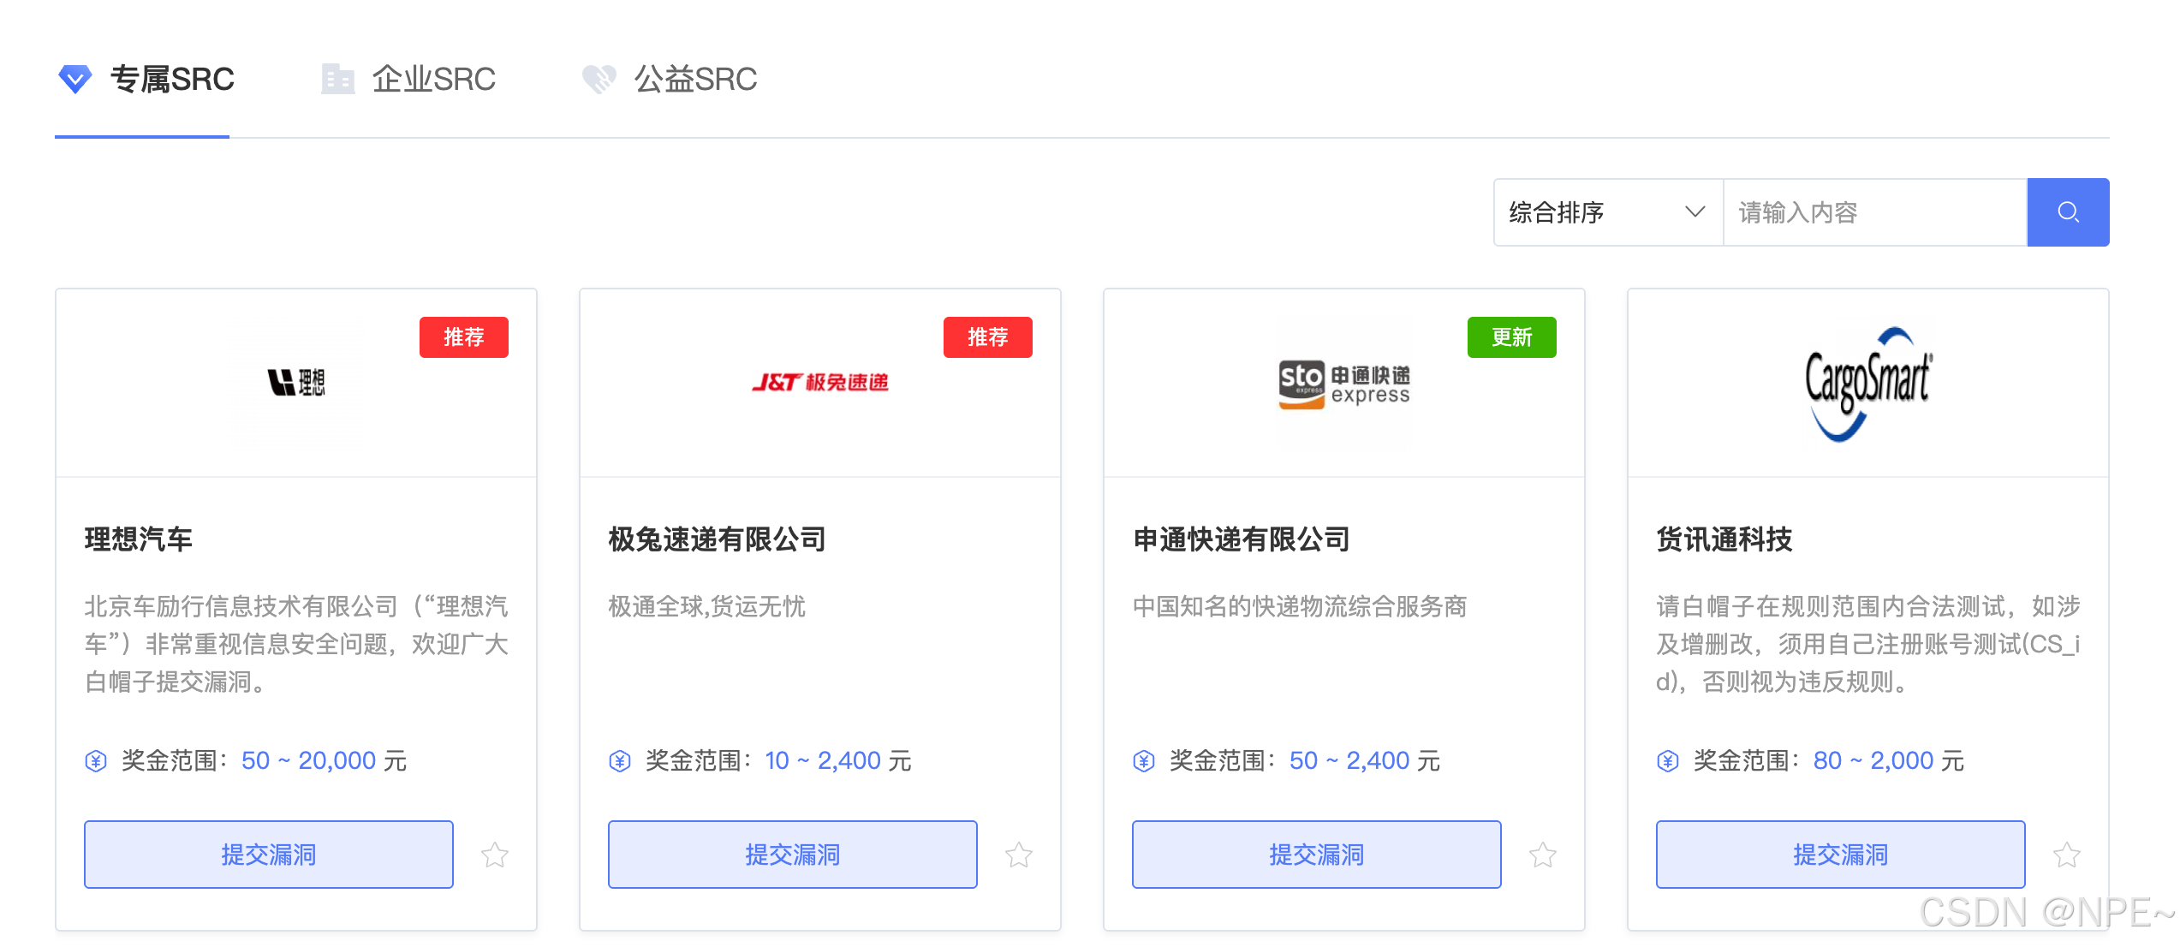Click the reward range 80 ~ 2,000 元

click(x=1889, y=760)
